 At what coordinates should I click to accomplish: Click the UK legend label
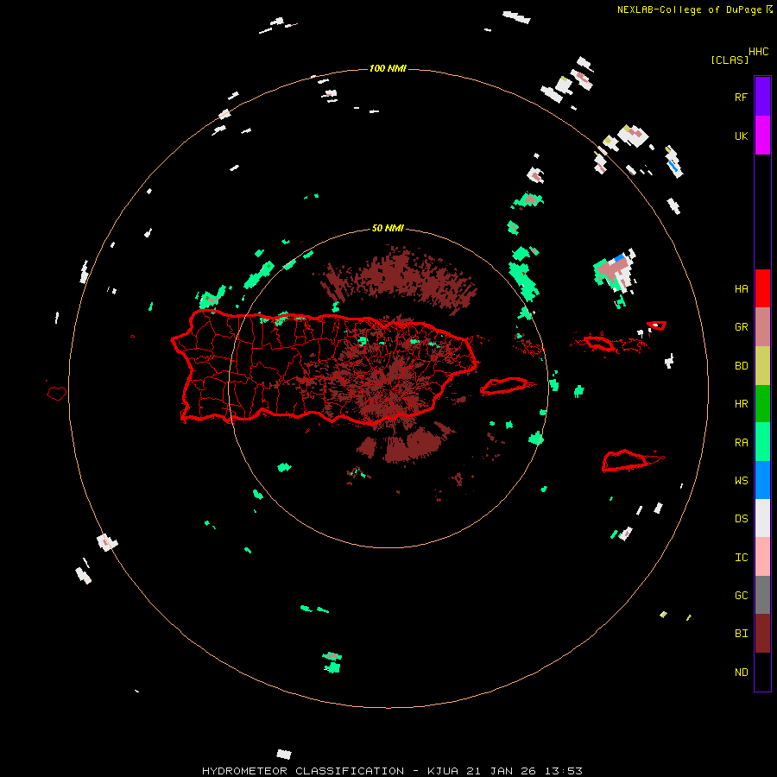click(x=741, y=136)
